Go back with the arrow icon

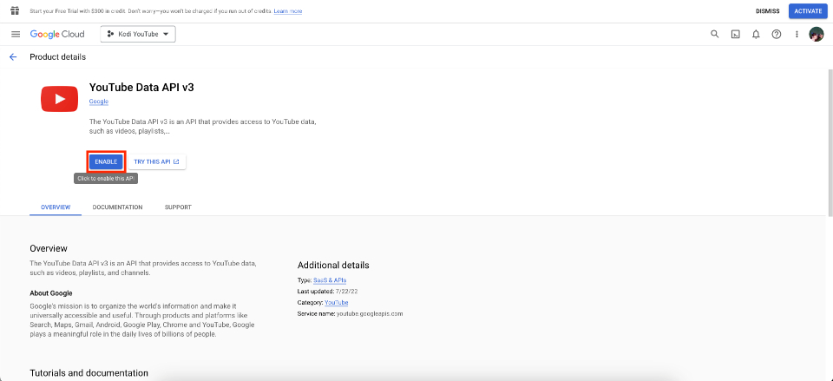[x=13, y=57]
